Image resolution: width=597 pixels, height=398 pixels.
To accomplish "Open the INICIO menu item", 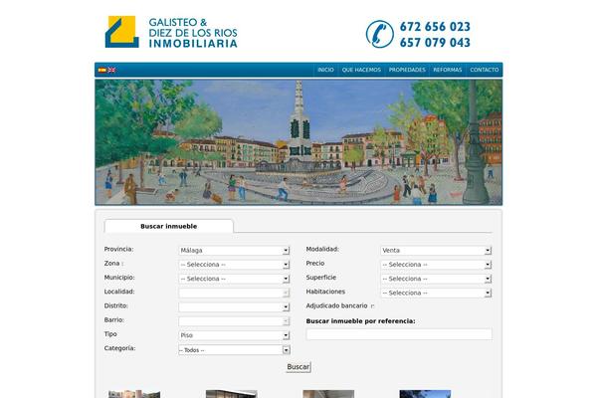I will pos(325,70).
